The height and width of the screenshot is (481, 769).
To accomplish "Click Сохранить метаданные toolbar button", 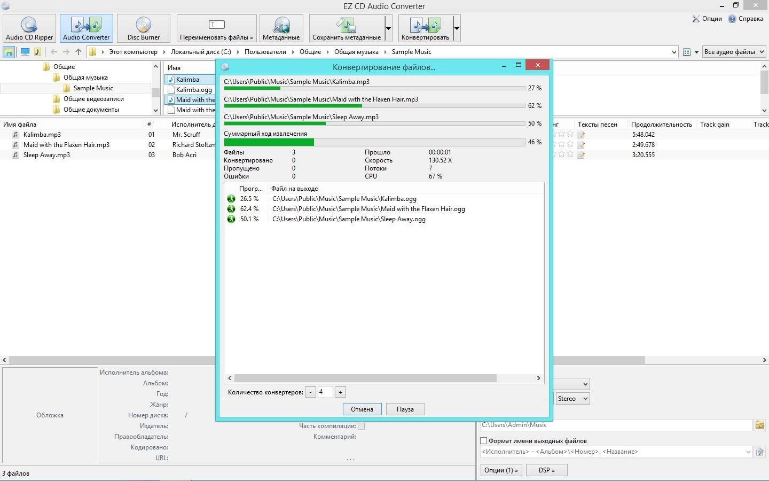I will tap(347, 28).
